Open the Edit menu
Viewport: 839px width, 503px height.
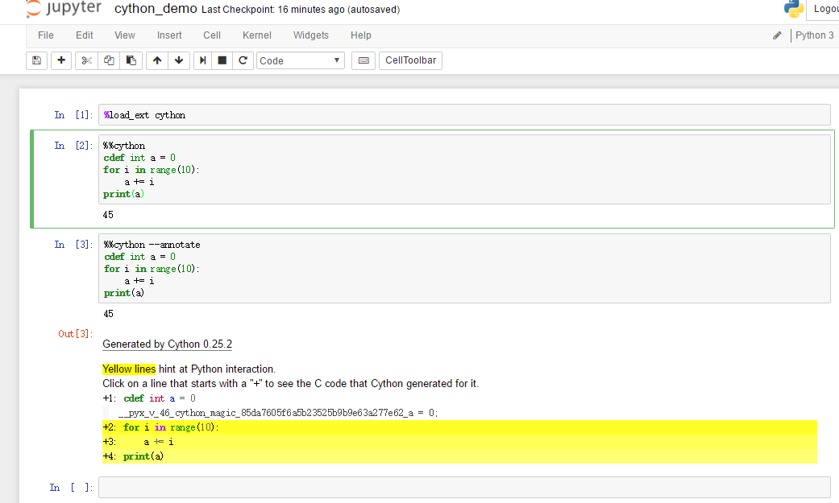(84, 35)
